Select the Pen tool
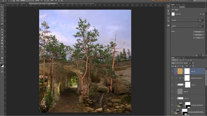This screenshot has width=207, height=116. point(2,46)
